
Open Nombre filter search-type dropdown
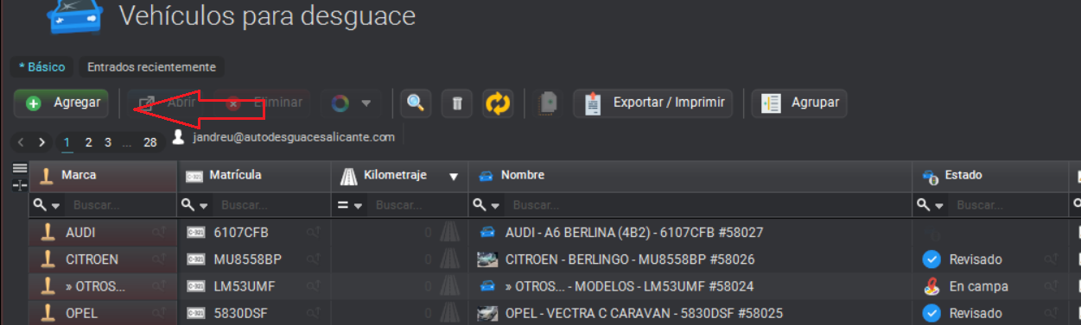(x=485, y=205)
